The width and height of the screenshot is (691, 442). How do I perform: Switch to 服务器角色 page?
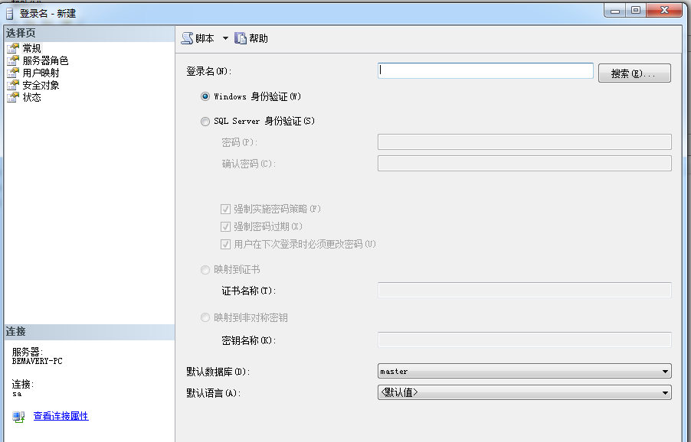coord(45,60)
